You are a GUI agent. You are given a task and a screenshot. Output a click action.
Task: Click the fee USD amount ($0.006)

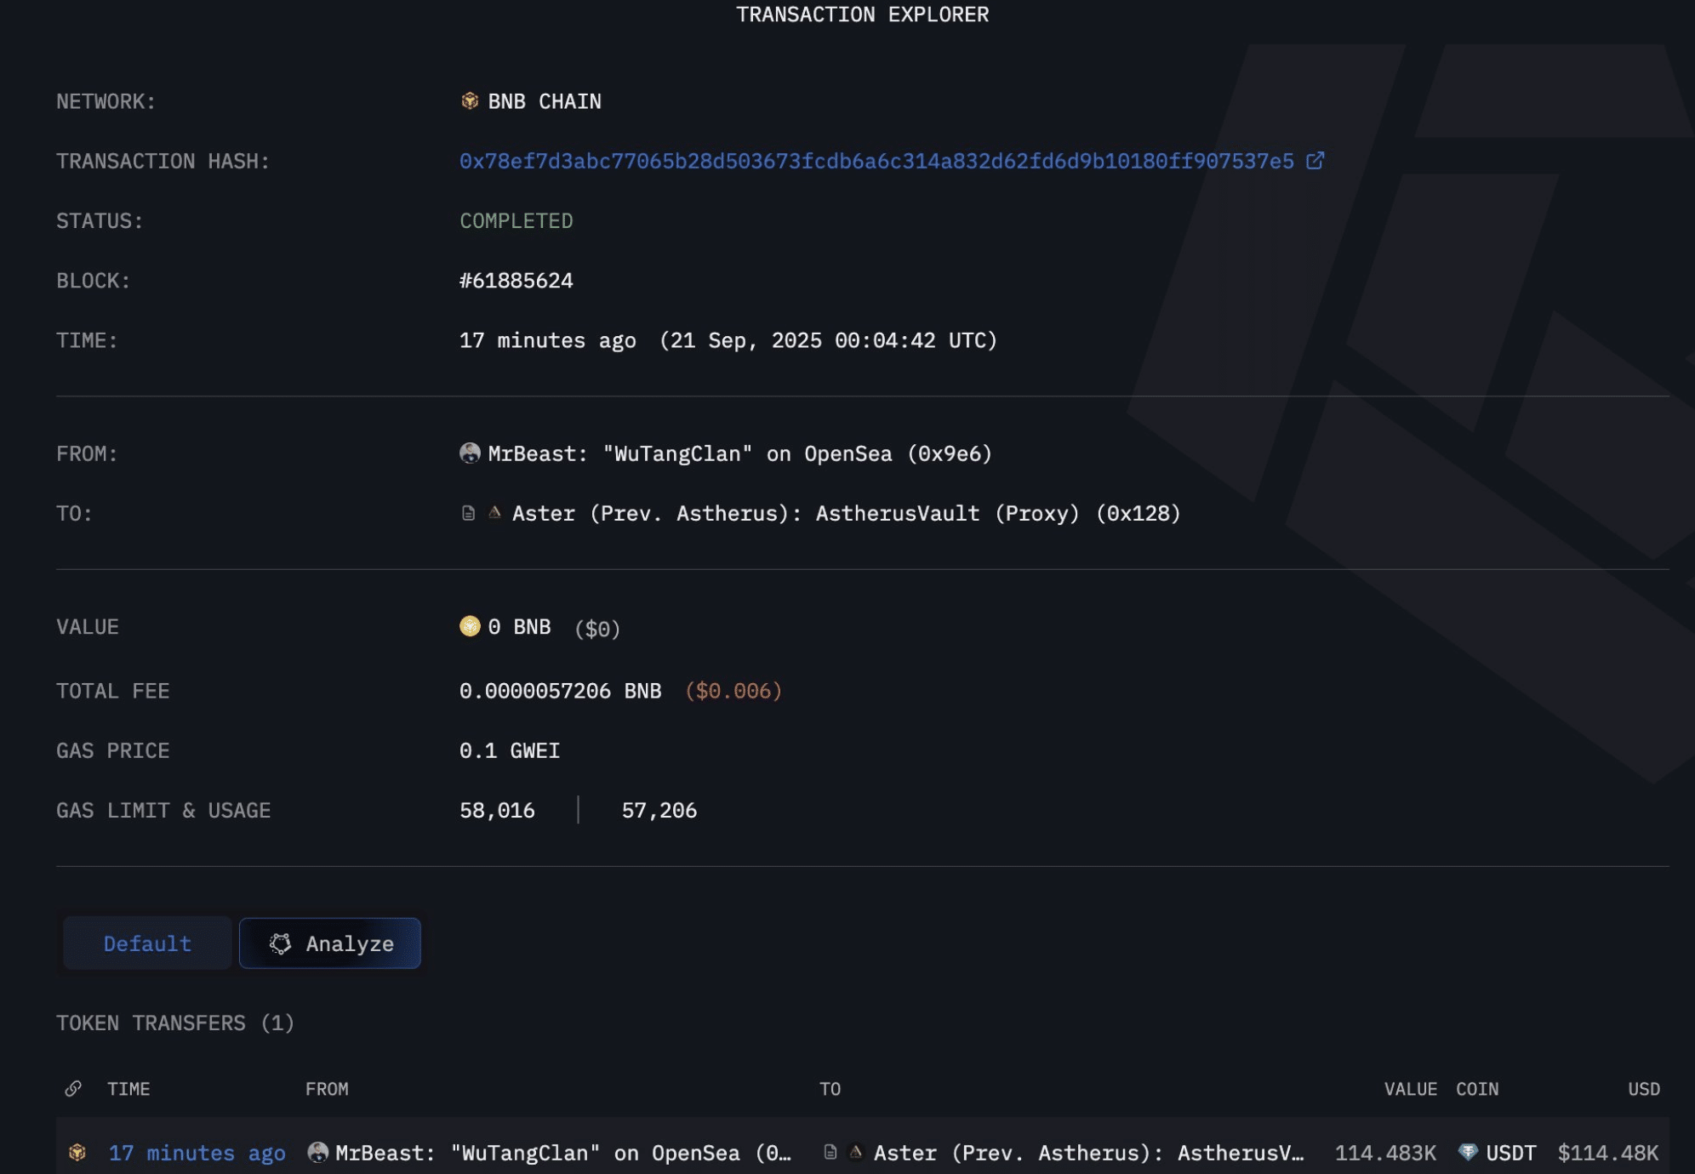[733, 691]
